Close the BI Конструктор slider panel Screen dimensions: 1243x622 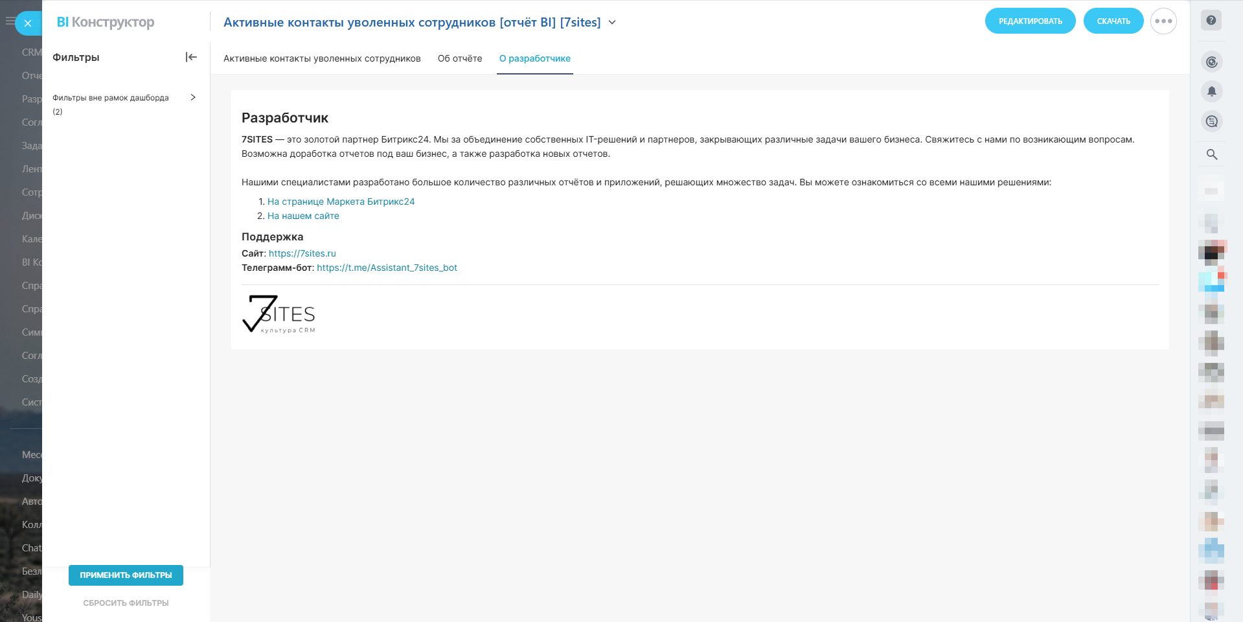pos(28,23)
